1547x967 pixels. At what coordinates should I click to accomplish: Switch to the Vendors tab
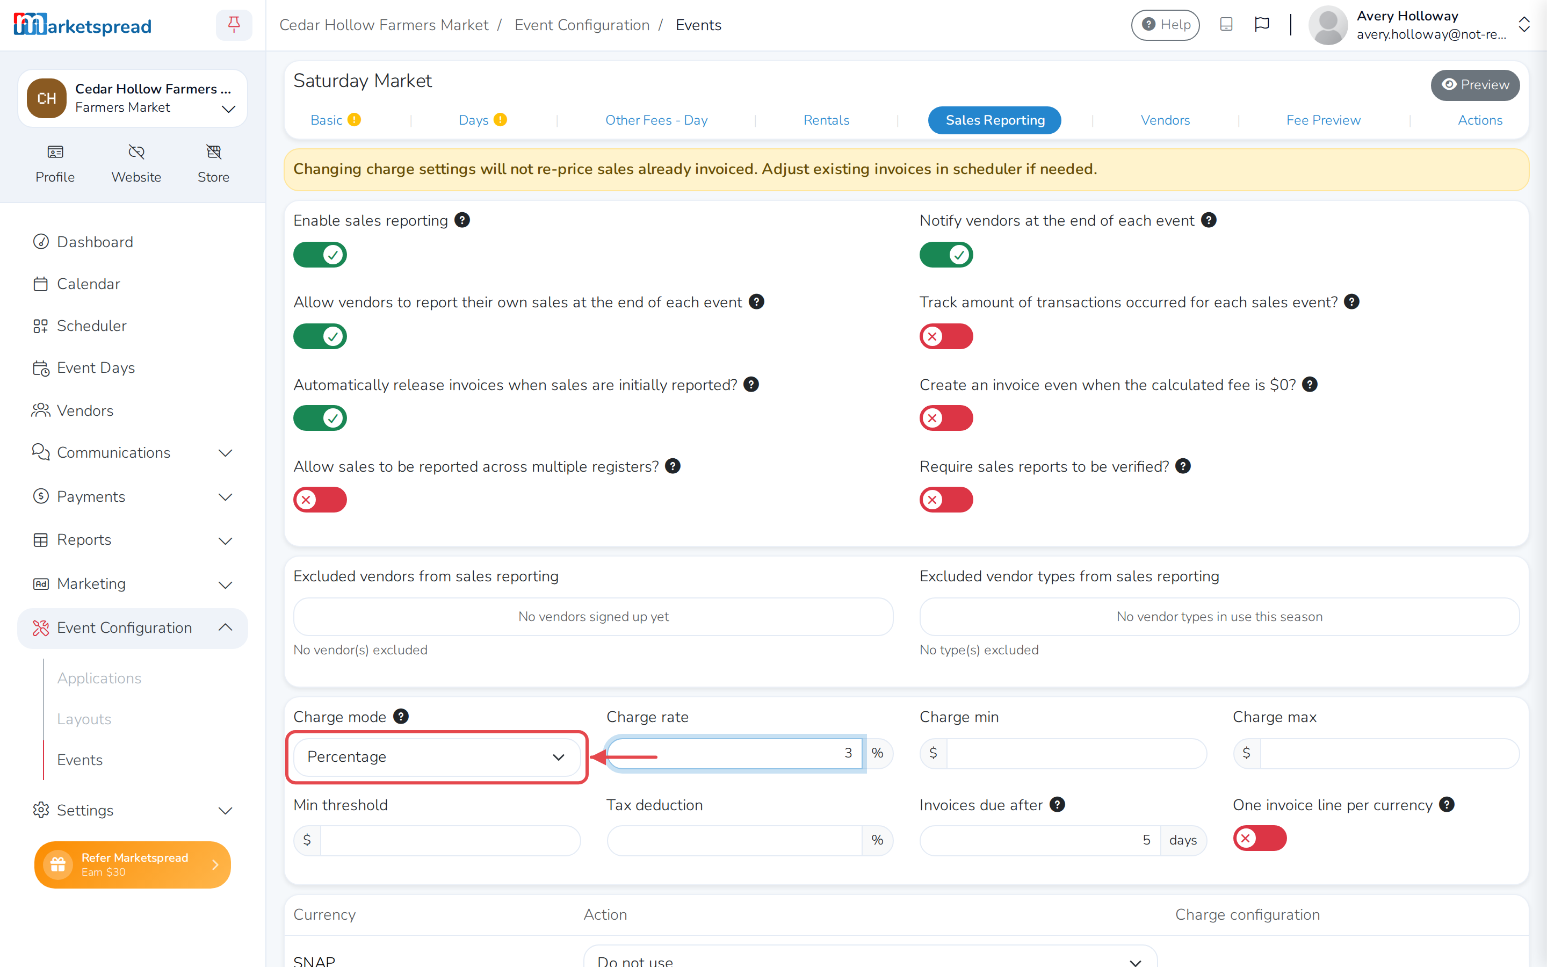click(x=1165, y=120)
